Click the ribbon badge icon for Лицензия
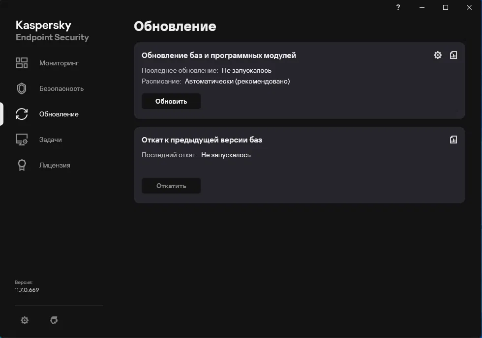 (x=22, y=165)
